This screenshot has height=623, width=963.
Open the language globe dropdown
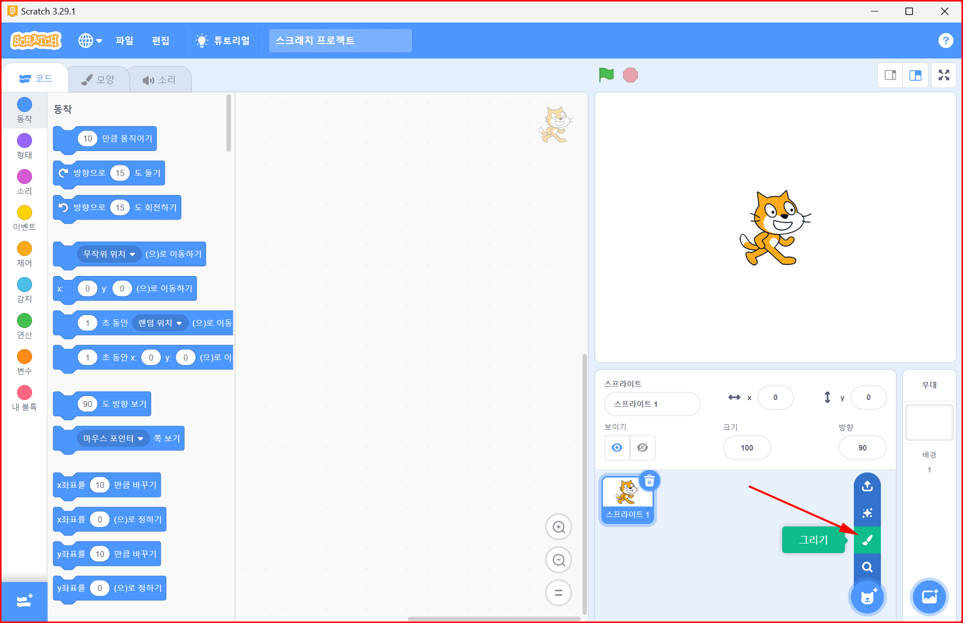90,40
